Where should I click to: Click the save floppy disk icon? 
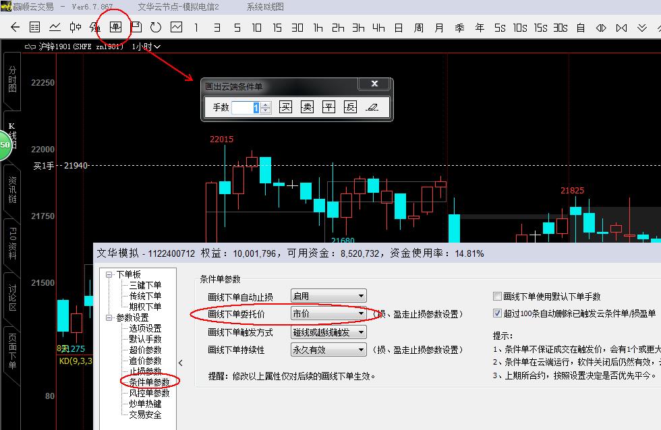tap(136, 28)
